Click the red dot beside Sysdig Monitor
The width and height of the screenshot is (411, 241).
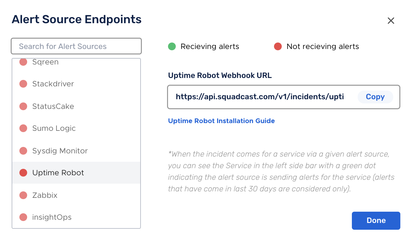tap(23, 151)
